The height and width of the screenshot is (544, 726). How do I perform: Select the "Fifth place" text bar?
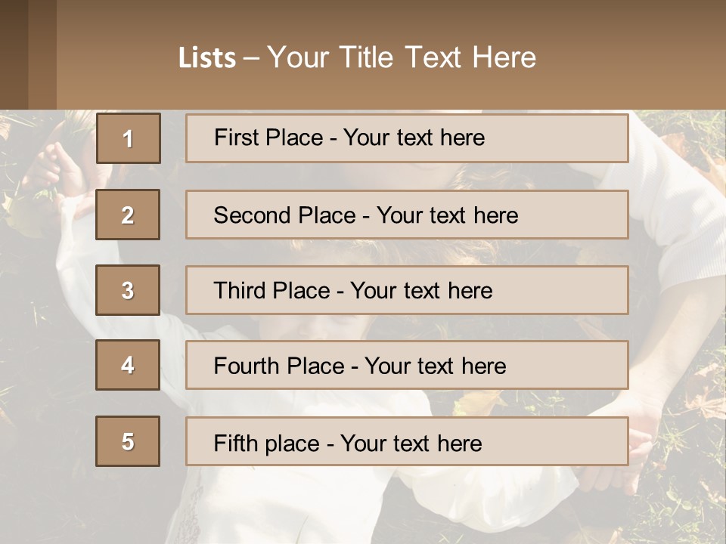coord(407,442)
